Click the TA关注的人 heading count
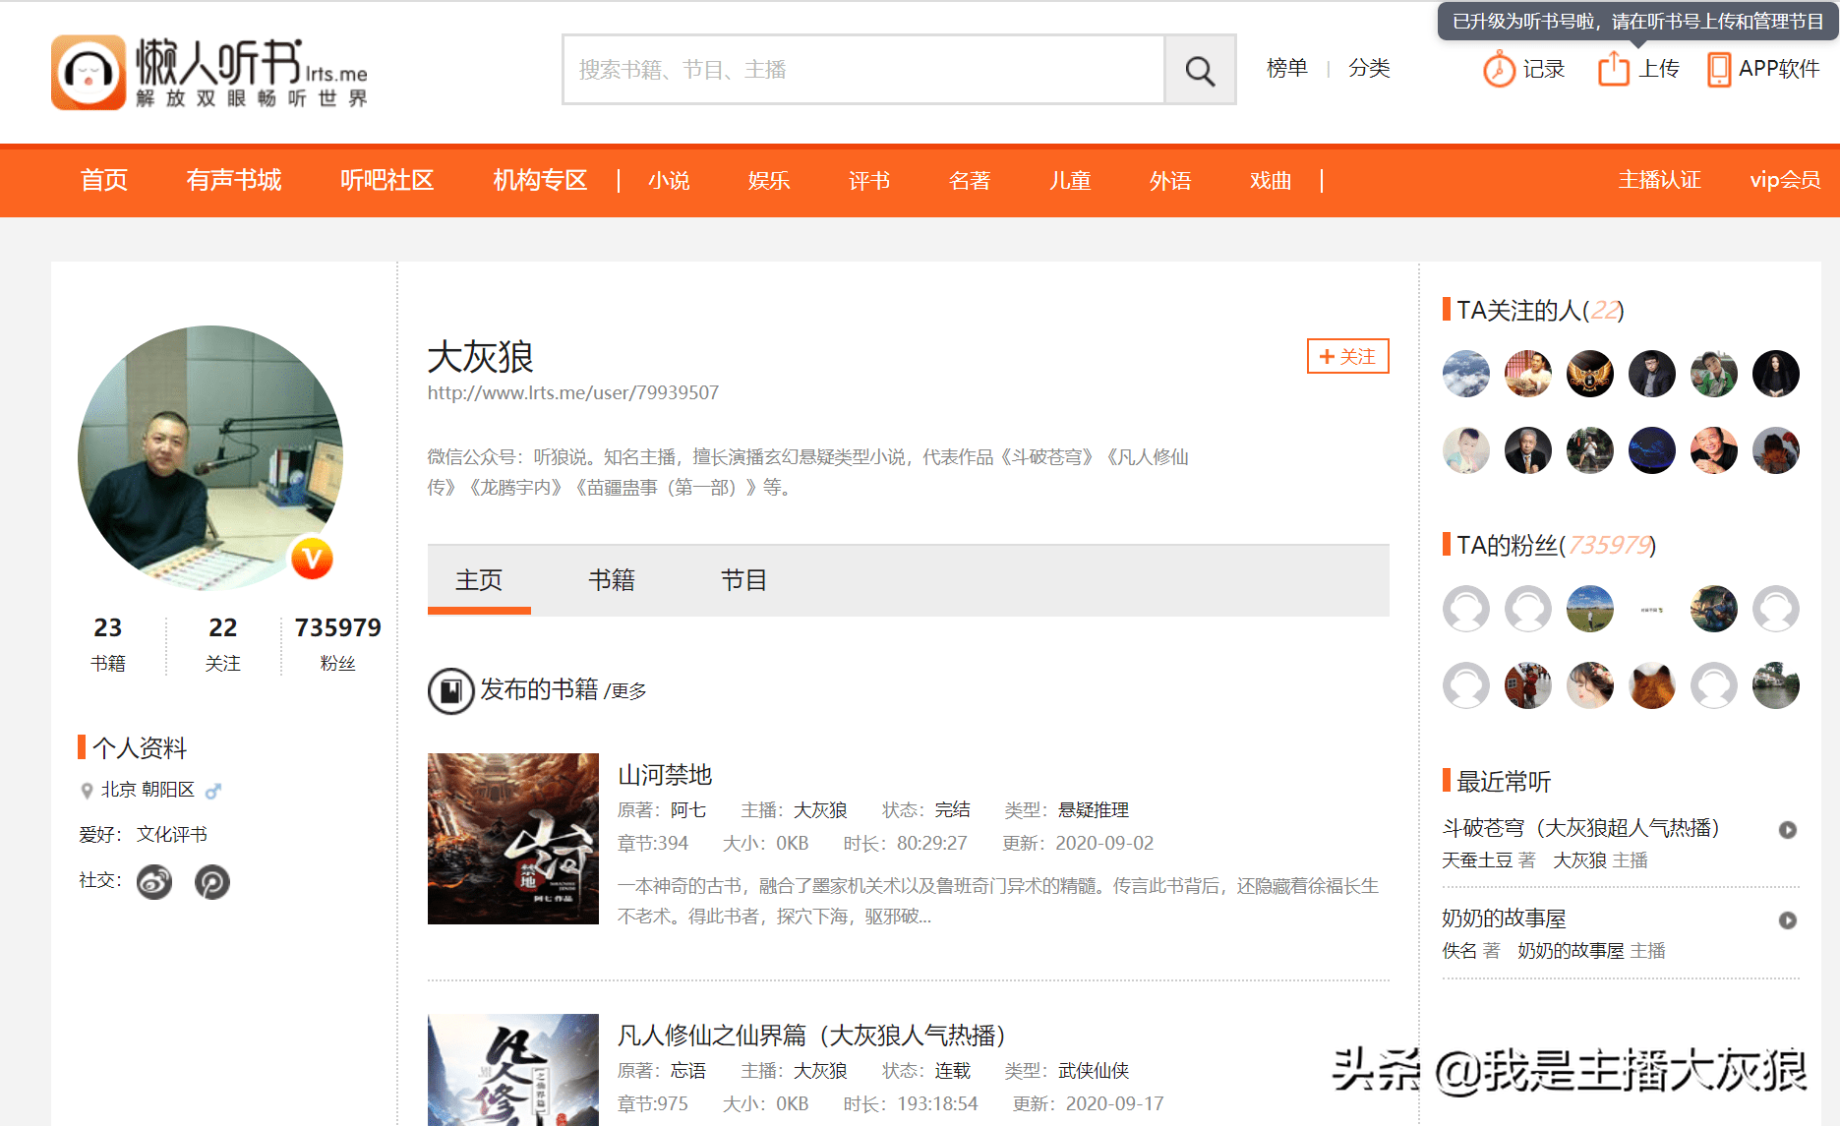The height and width of the screenshot is (1126, 1840). point(1604,311)
